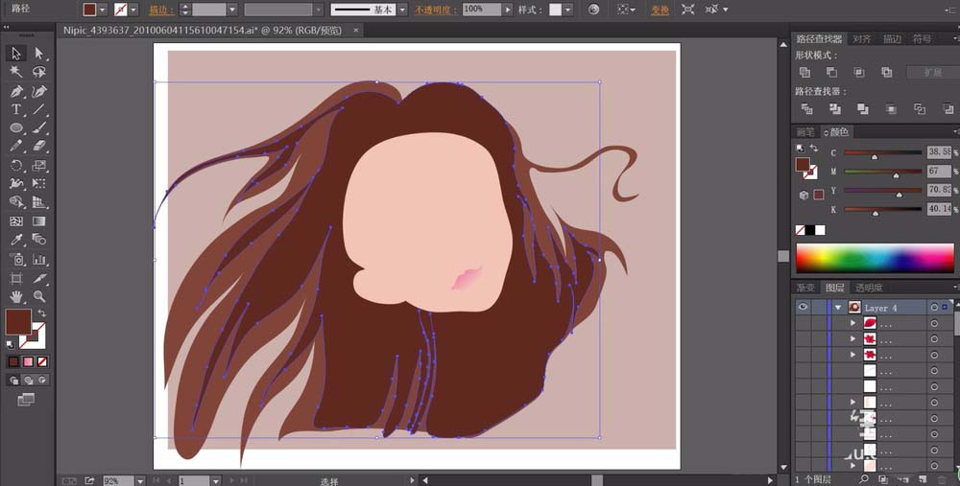Image resolution: width=960 pixels, height=486 pixels.
Task: Select the Ellipse shape tool
Action: (16, 127)
